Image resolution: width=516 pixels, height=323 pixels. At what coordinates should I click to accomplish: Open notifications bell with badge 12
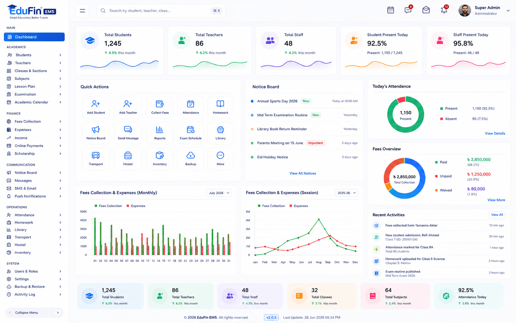[444, 10]
